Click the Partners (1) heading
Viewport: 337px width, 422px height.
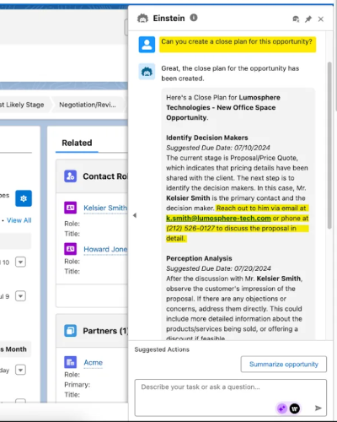point(105,331)
